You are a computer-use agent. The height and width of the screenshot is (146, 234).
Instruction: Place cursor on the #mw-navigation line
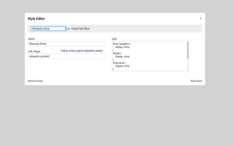pyautogui.click(x=121, y=44)
